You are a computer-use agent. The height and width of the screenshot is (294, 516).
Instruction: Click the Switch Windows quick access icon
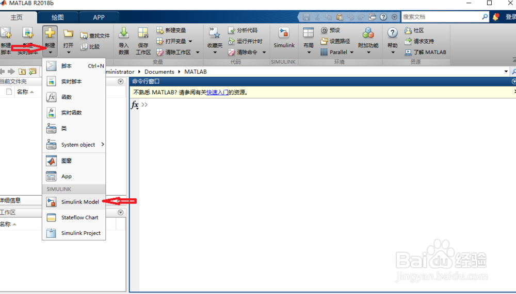click(x=373, y=17)
